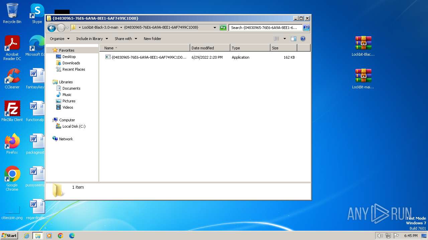Open the address bar history dropdown
This screenshot has width=428, height=240.
[215, 28]
